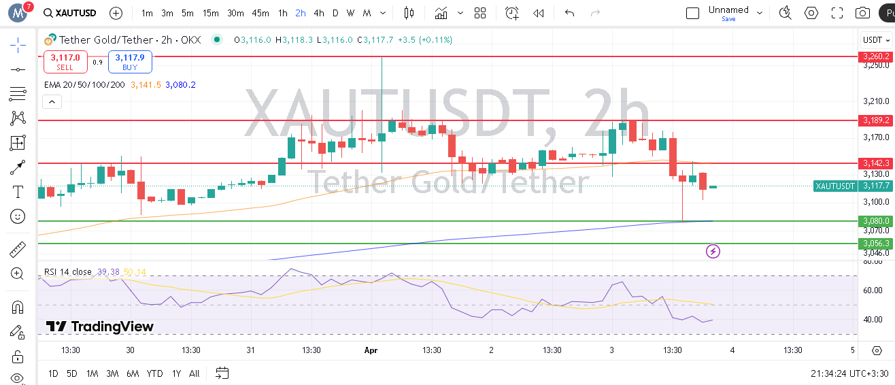Open indicator templates grid

(x=480, y=13)
